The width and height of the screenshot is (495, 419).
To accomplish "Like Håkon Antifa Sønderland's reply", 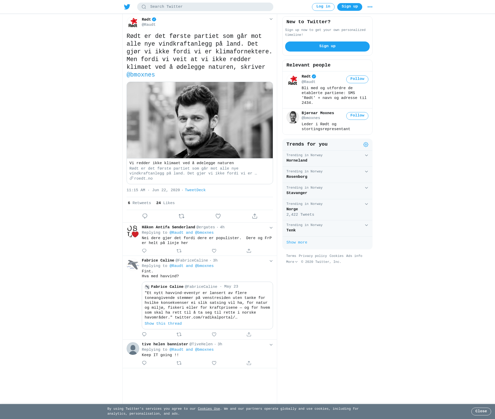I will tap(214, 251).
